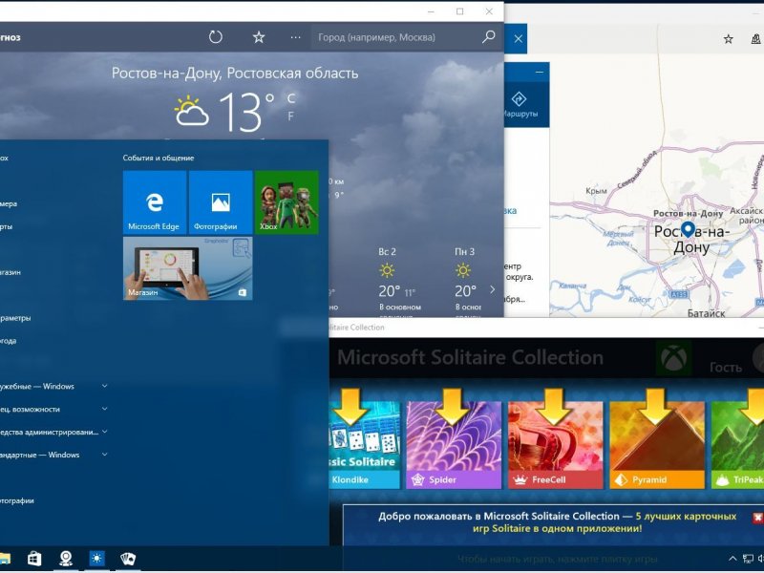Select the Вс 2 forecast day
This screenshot has height=573, width=764.
400,283
